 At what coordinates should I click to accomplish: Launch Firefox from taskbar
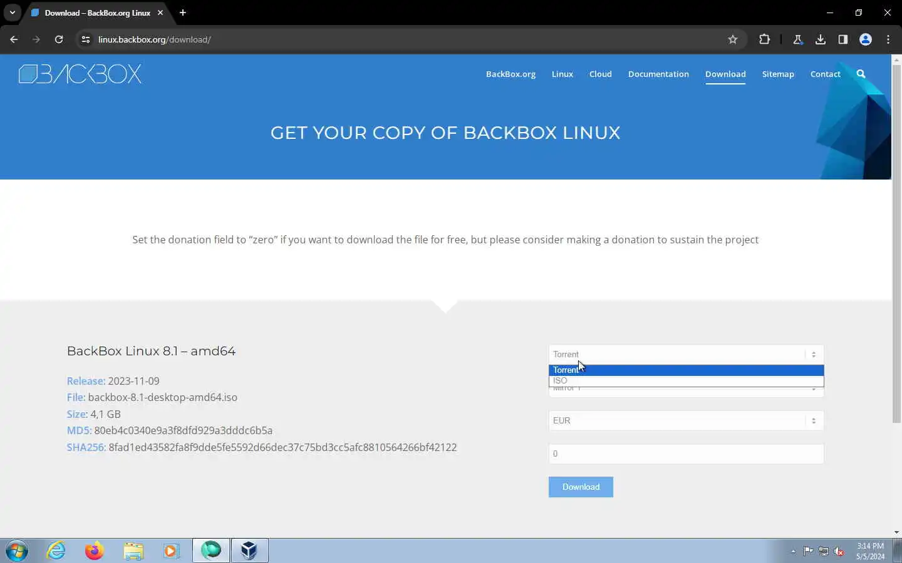(95, 550)
